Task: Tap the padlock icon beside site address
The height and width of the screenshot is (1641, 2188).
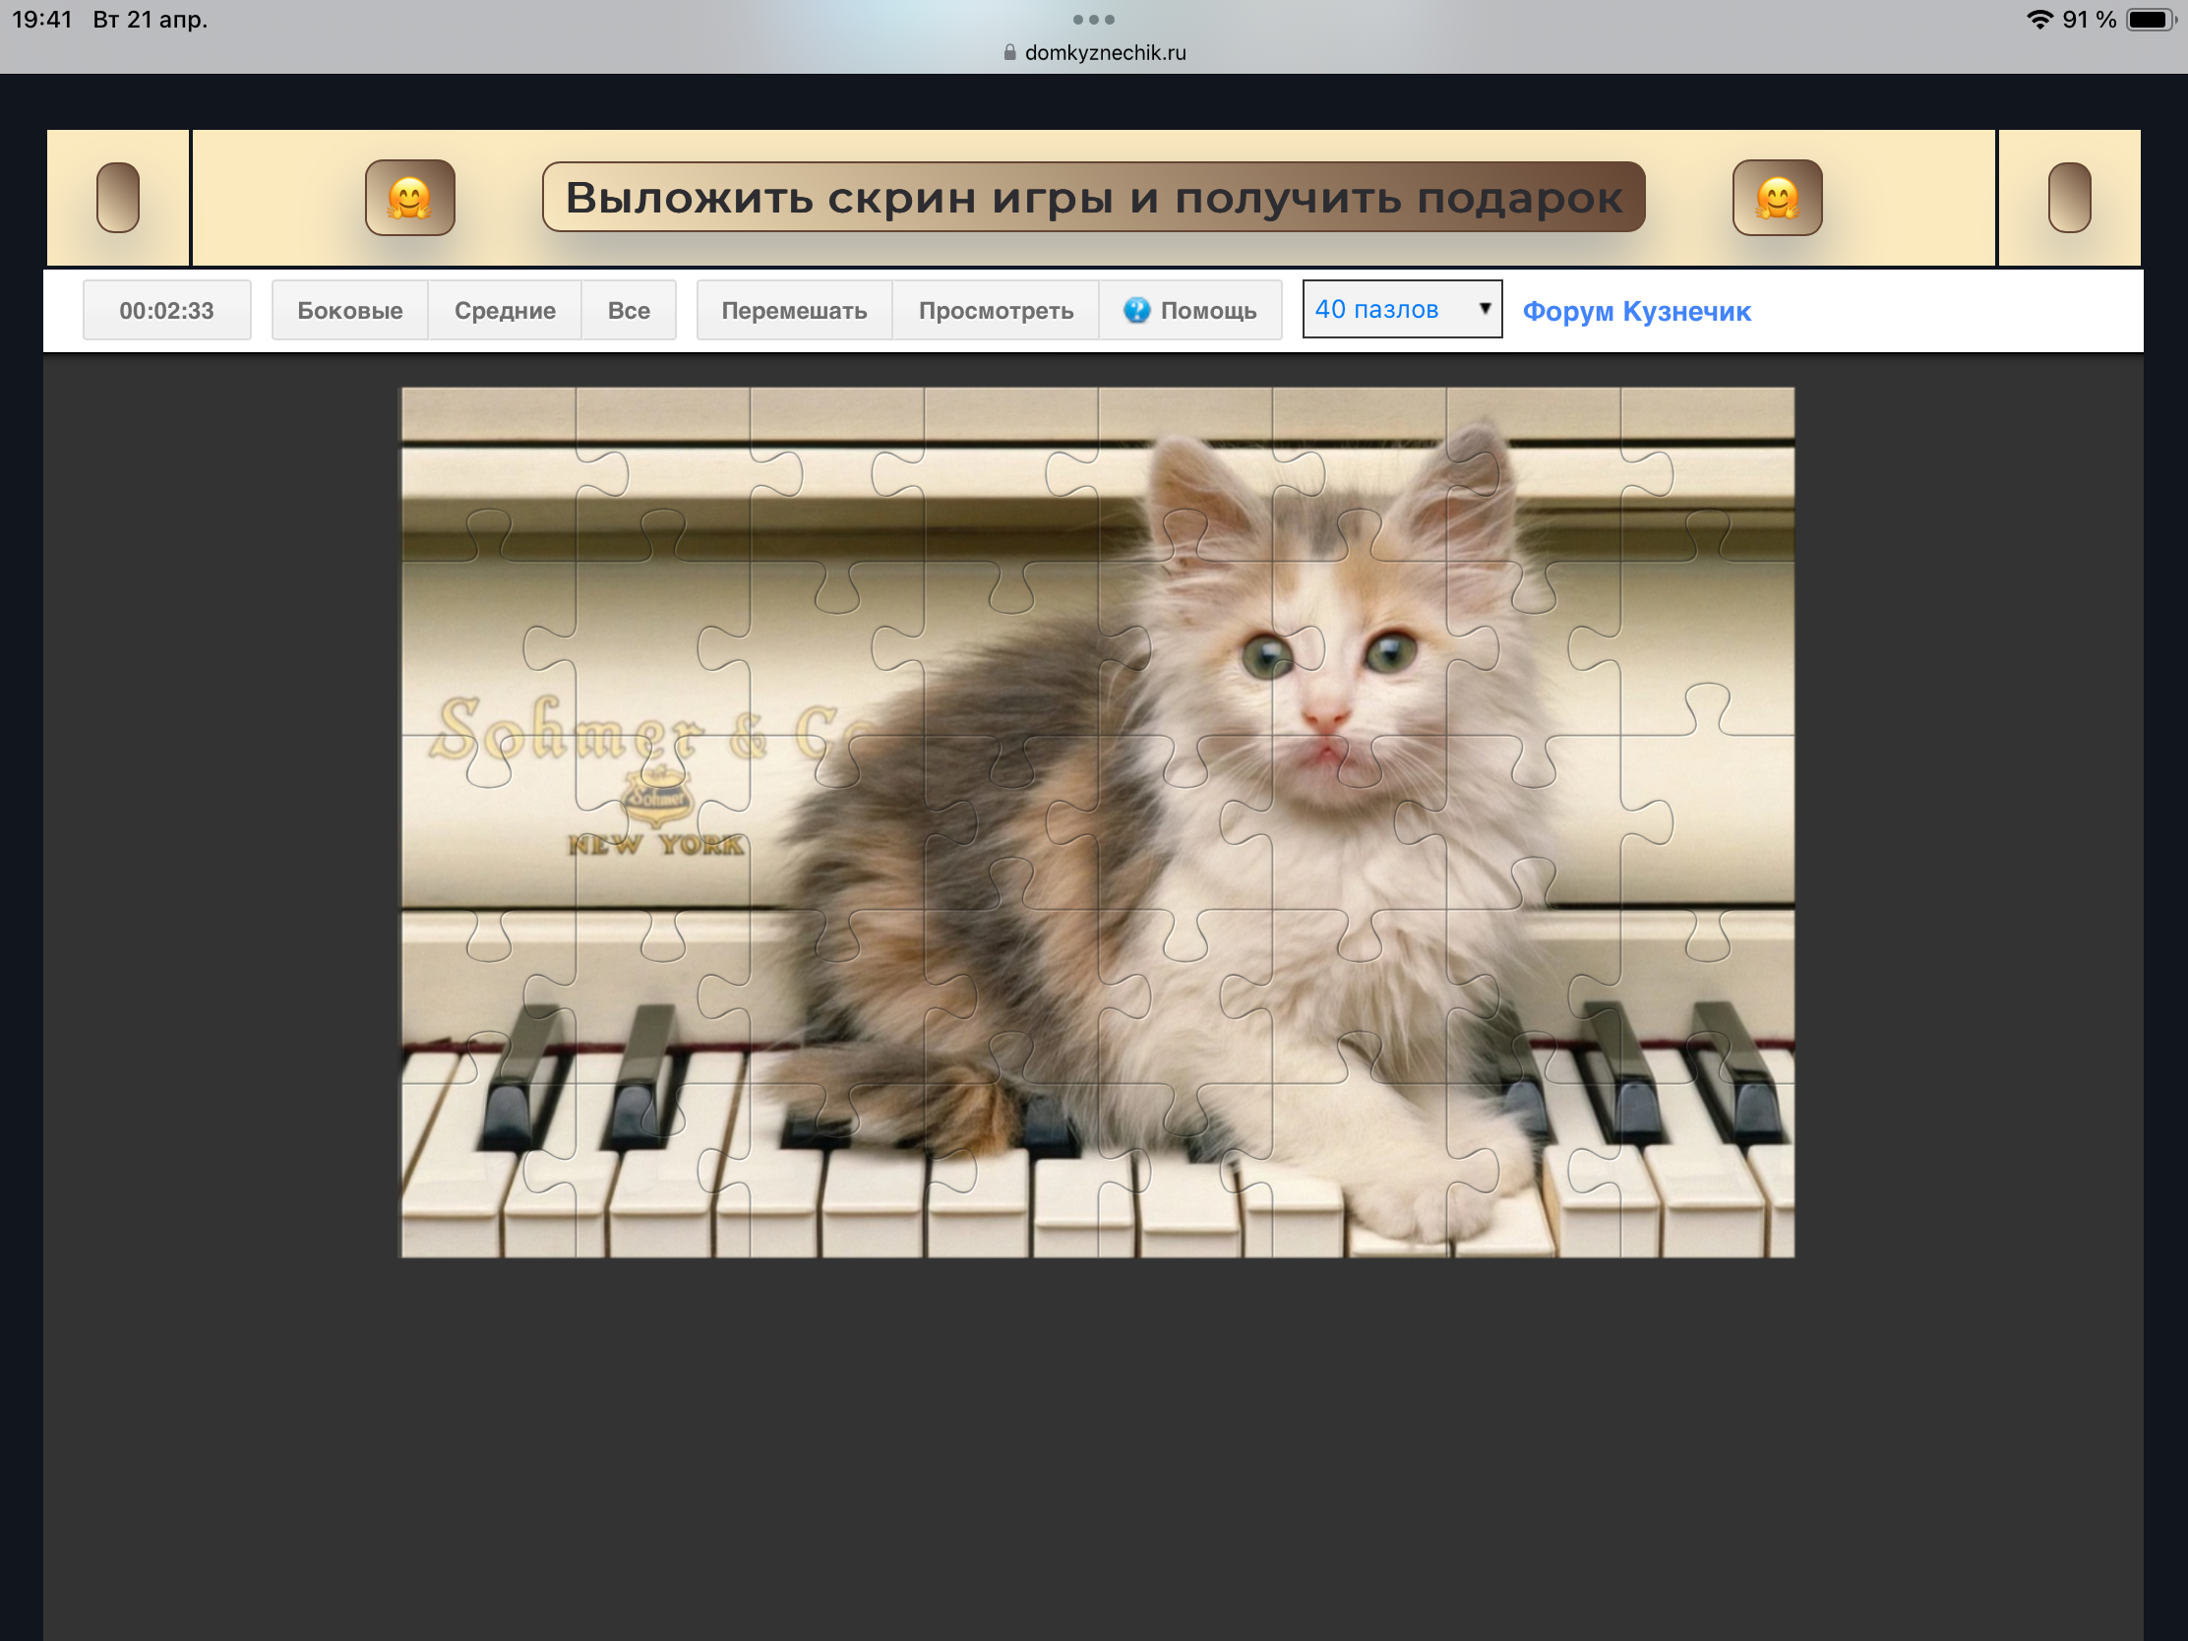Action: click(x=1009, y=52)
